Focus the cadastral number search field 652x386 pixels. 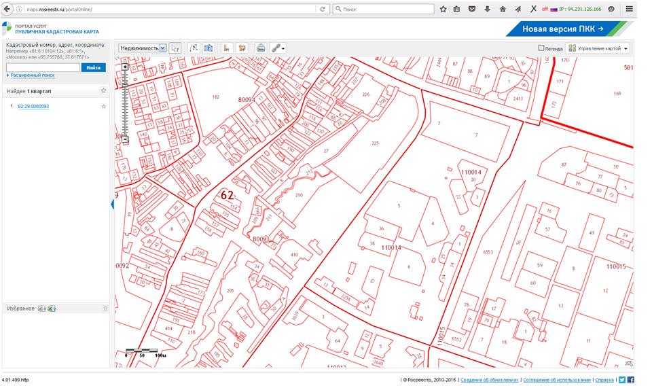coord(43,67)
